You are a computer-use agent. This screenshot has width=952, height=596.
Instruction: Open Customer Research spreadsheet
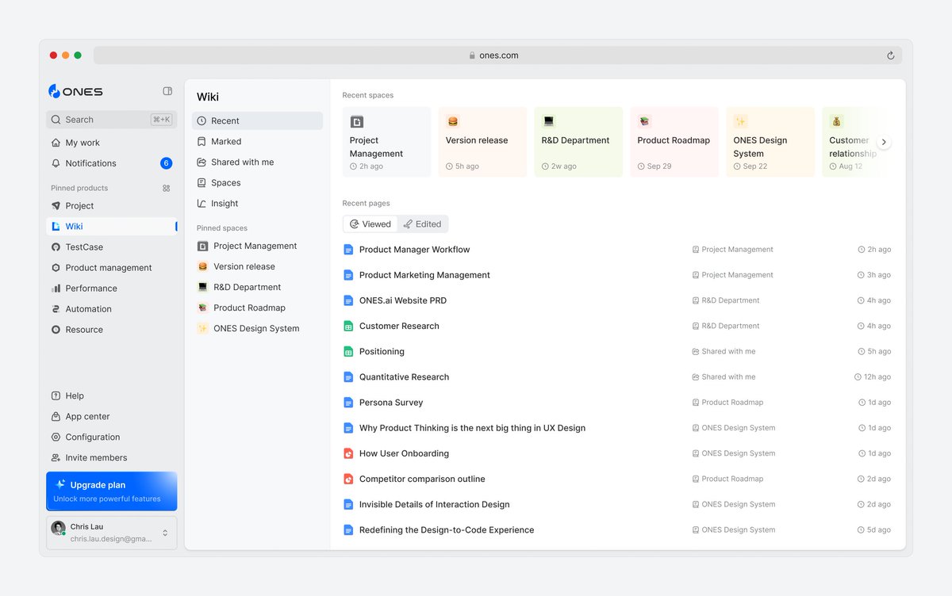click(x=399, y=326)
